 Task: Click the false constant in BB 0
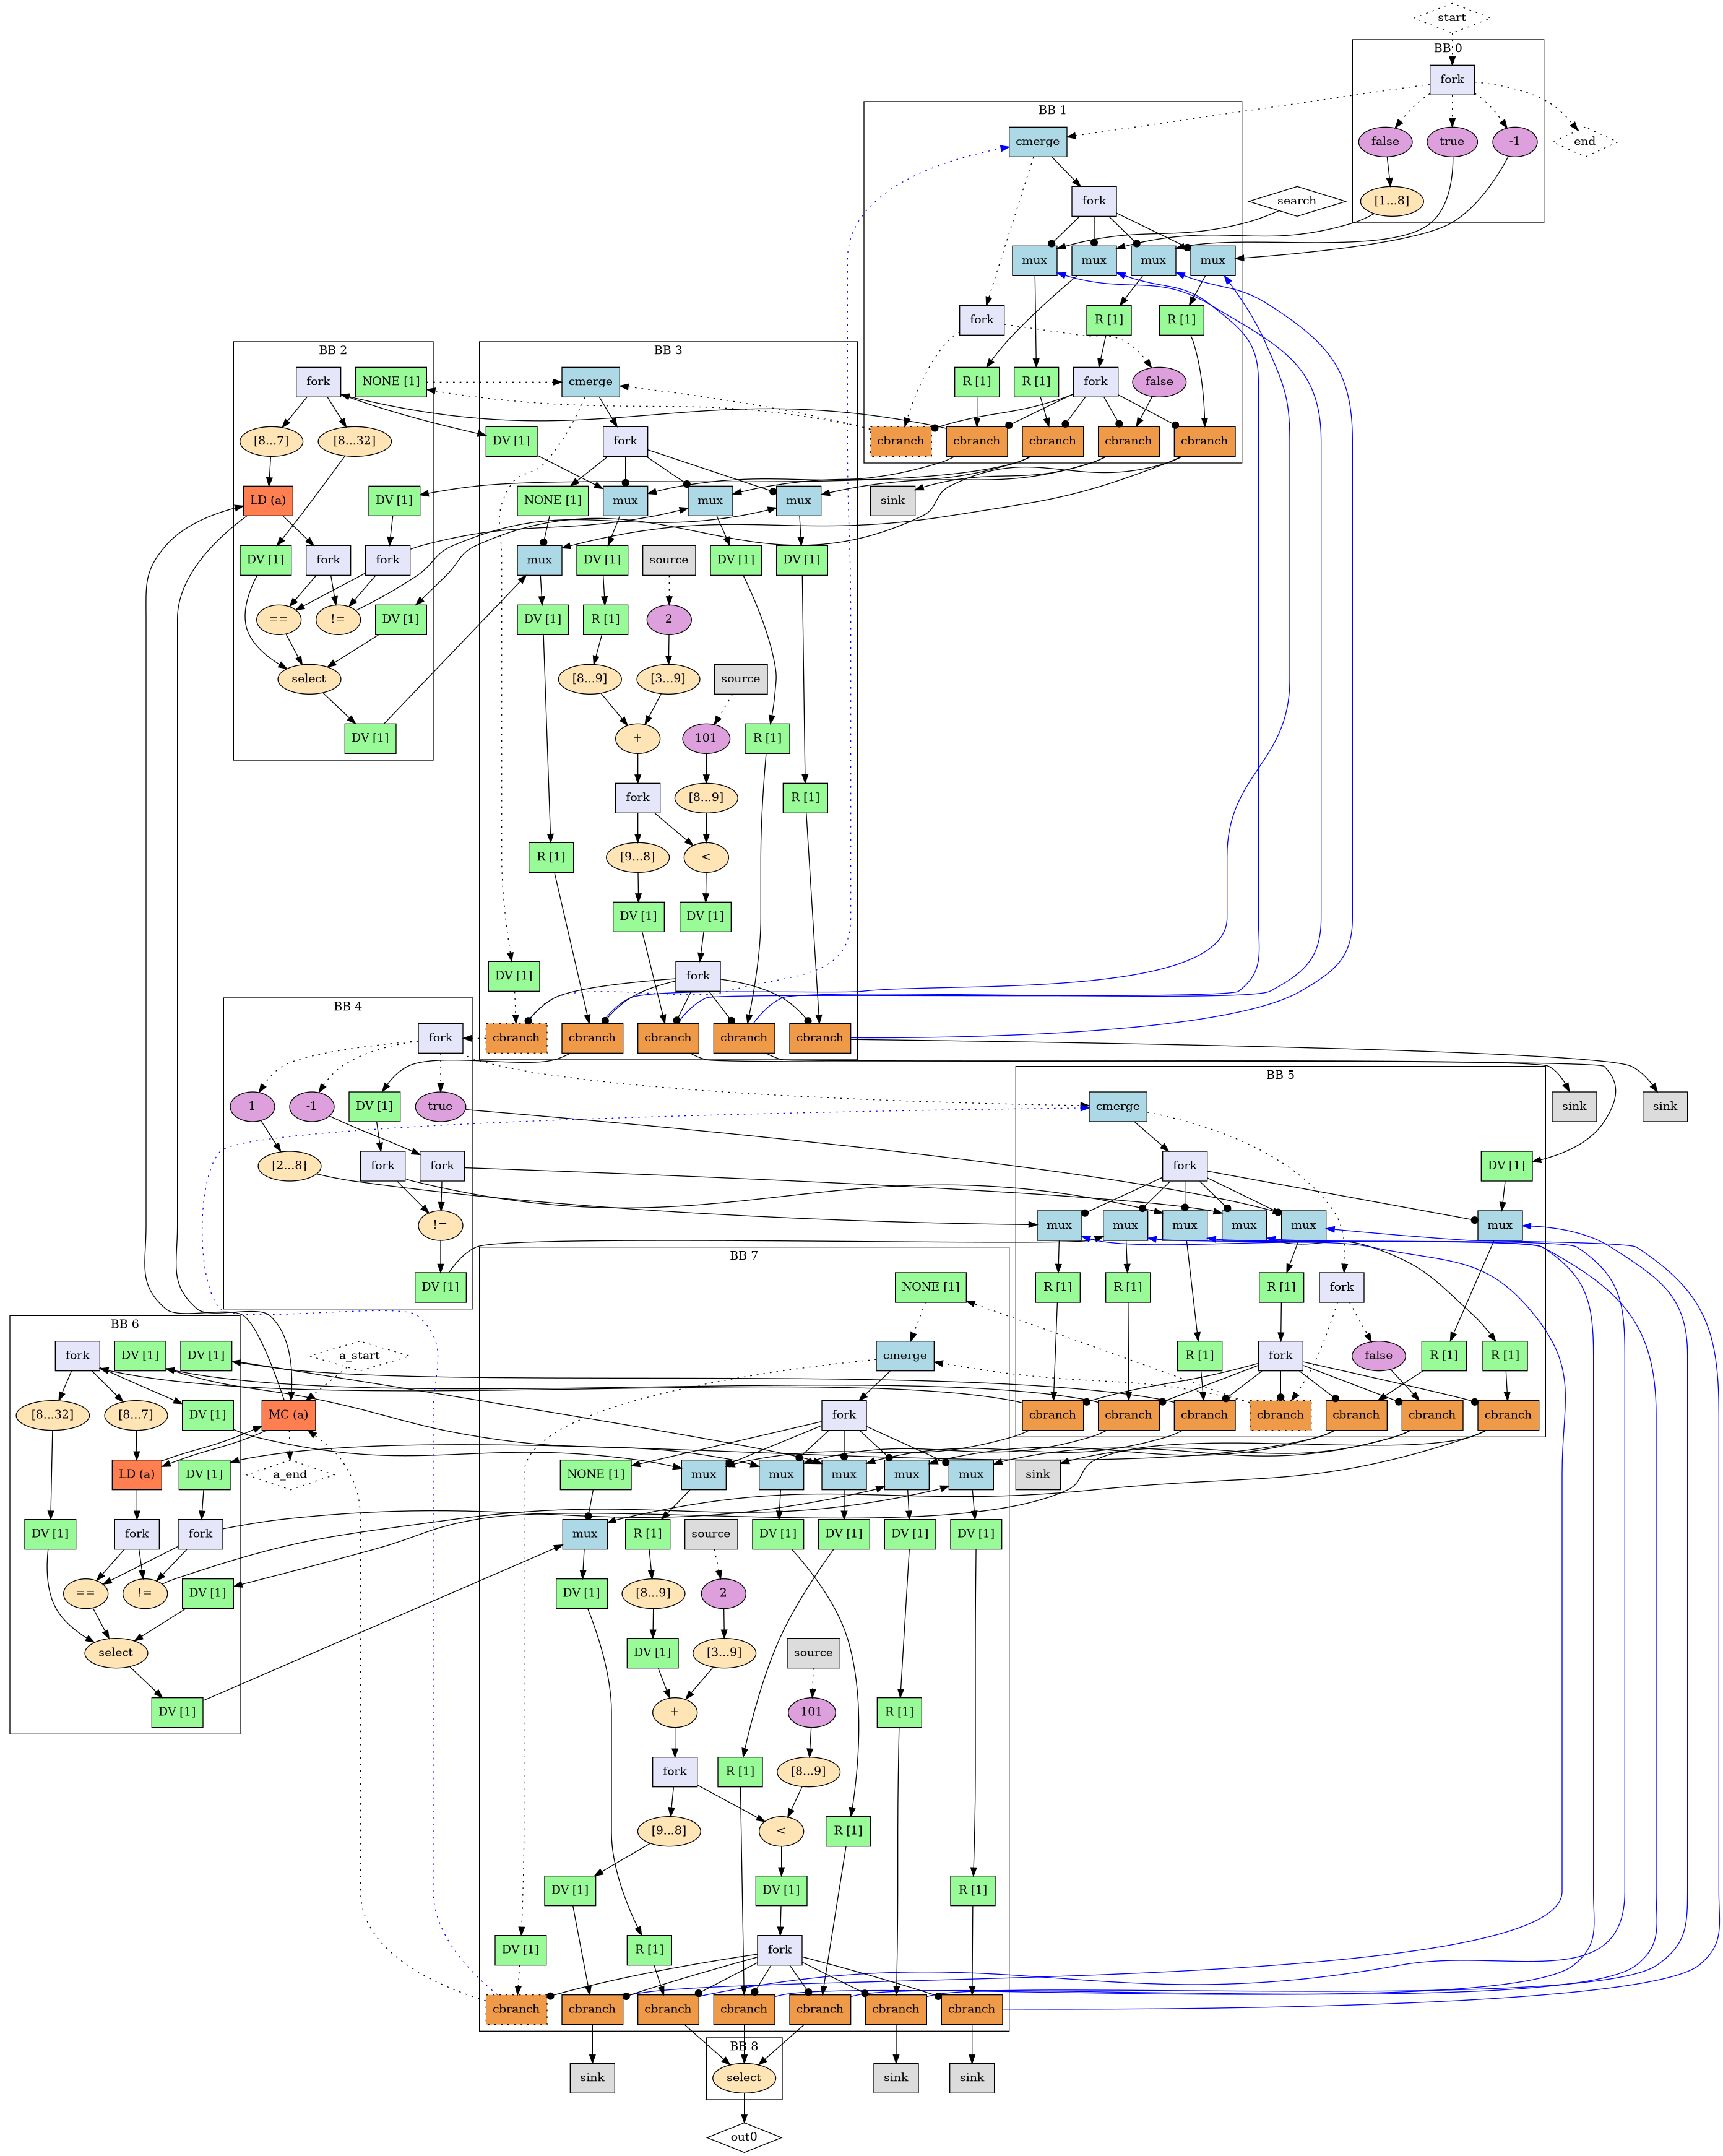click(1384, 141)
